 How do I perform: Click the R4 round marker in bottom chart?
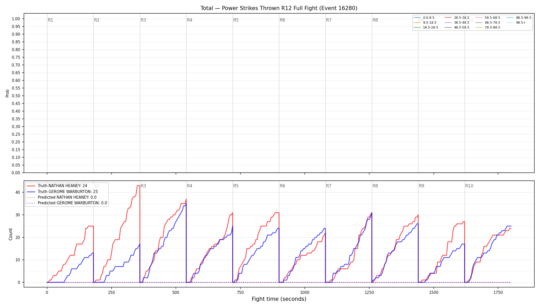point(190,186)
